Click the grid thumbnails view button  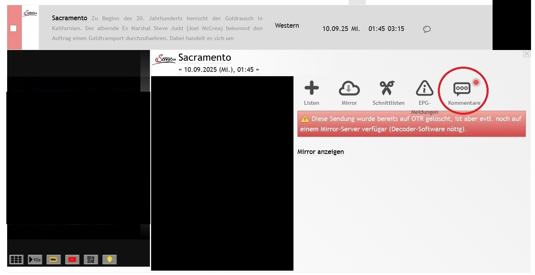click(x=16, y=260)
